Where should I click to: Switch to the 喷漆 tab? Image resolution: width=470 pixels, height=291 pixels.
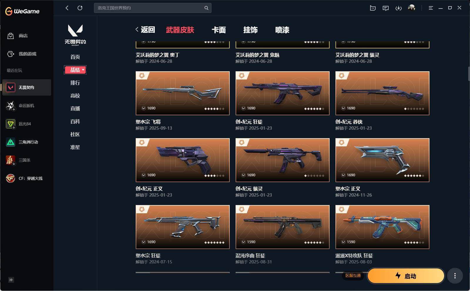[282, 30]
